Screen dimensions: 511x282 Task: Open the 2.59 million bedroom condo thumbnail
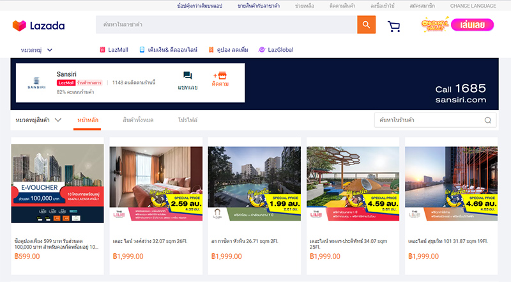[156, 184]
